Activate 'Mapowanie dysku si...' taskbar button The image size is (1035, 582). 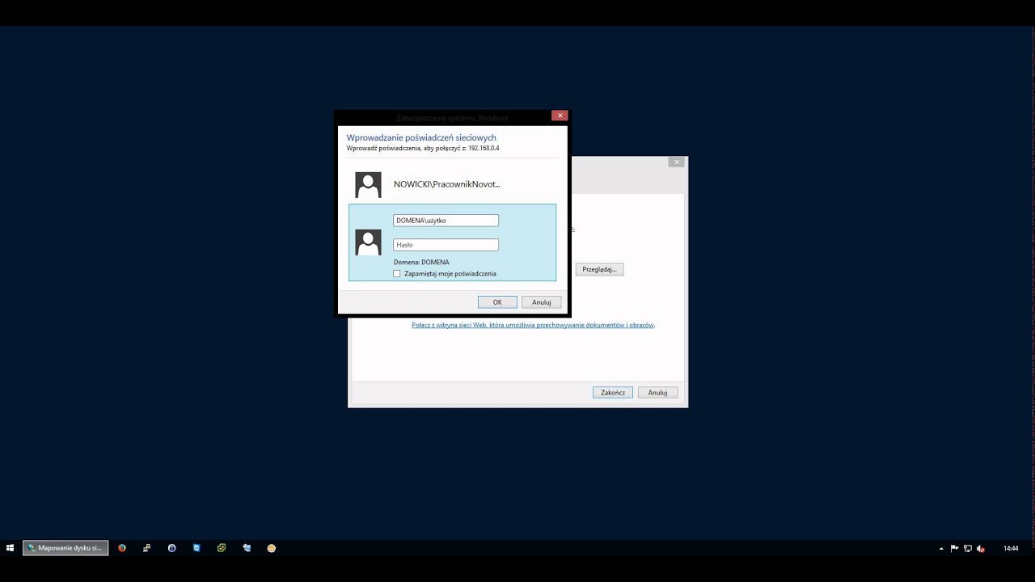tap(65, 548)
